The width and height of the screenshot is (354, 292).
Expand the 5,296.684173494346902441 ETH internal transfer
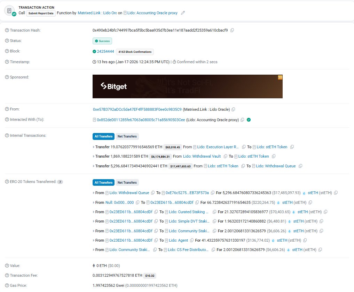pyautogui.click(x=94, y=166)
